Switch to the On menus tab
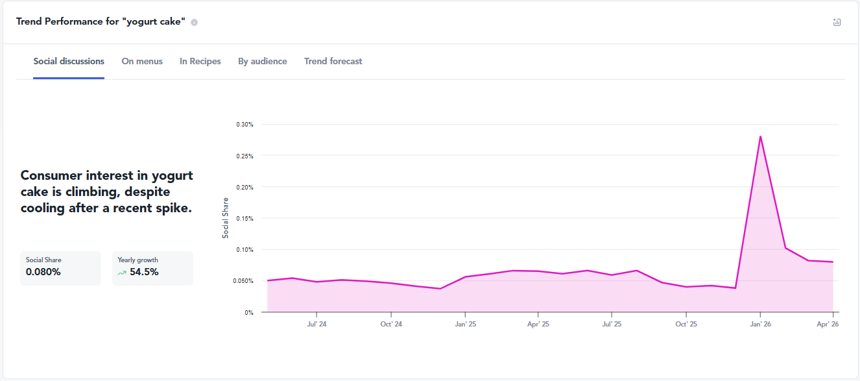The height and width of the screenshot is (381, 860). point(142,61)
